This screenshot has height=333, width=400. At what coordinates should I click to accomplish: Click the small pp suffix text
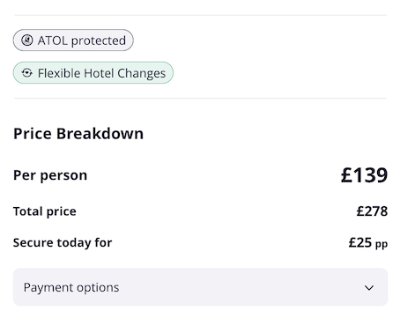point(381,244)
